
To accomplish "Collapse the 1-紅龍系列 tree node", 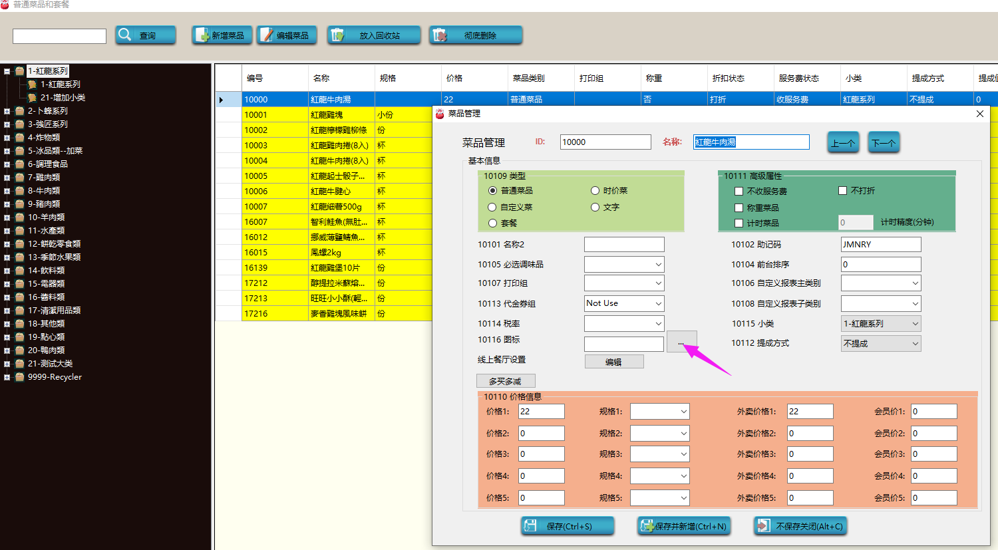I will [7, 71].
